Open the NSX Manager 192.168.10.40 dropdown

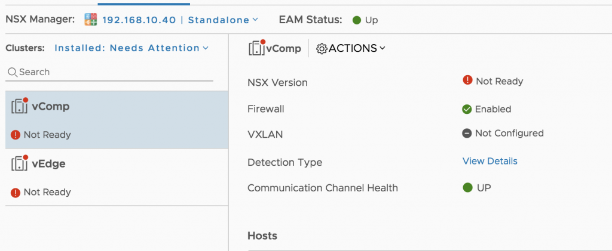[180, 20]
